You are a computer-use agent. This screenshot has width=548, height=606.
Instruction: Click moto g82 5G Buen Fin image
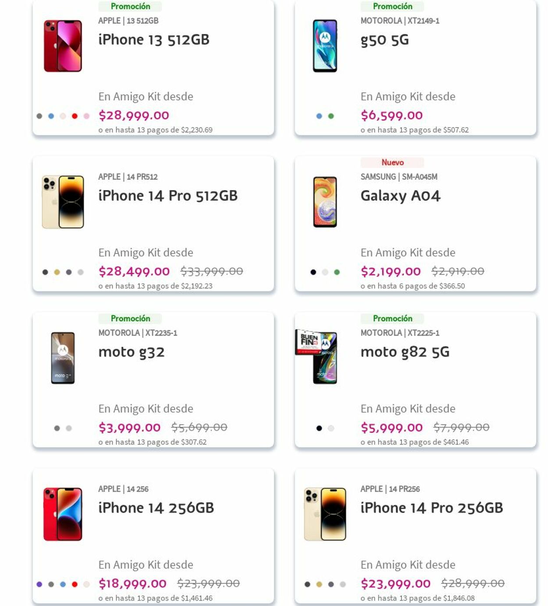click(317, 357)
